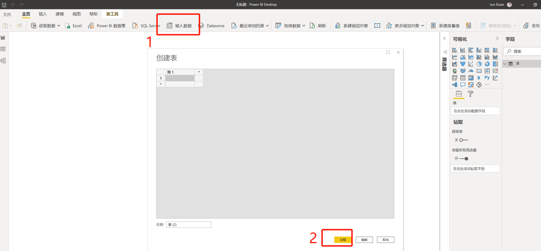Open the Fields well tab in Visualizations

tap(459, 94)
